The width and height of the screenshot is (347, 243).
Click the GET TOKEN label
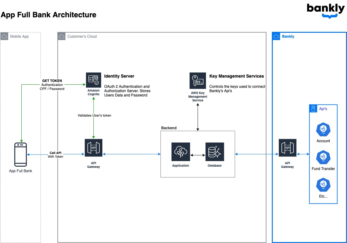[52, 80]
